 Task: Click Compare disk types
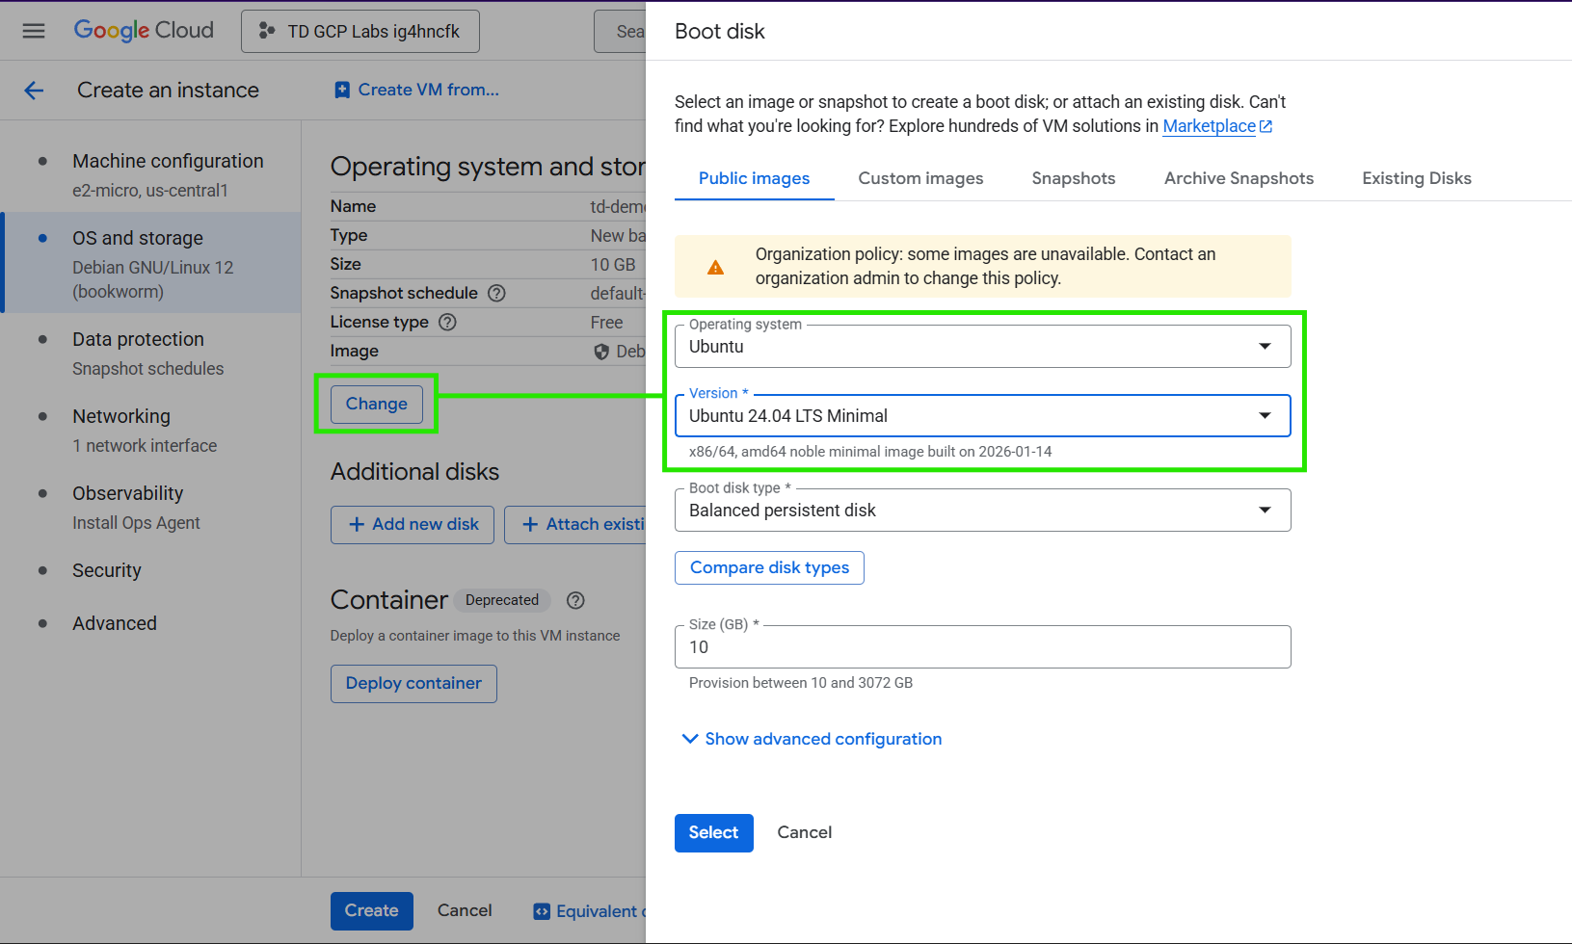pyautogui.click(x=769, y=567)
